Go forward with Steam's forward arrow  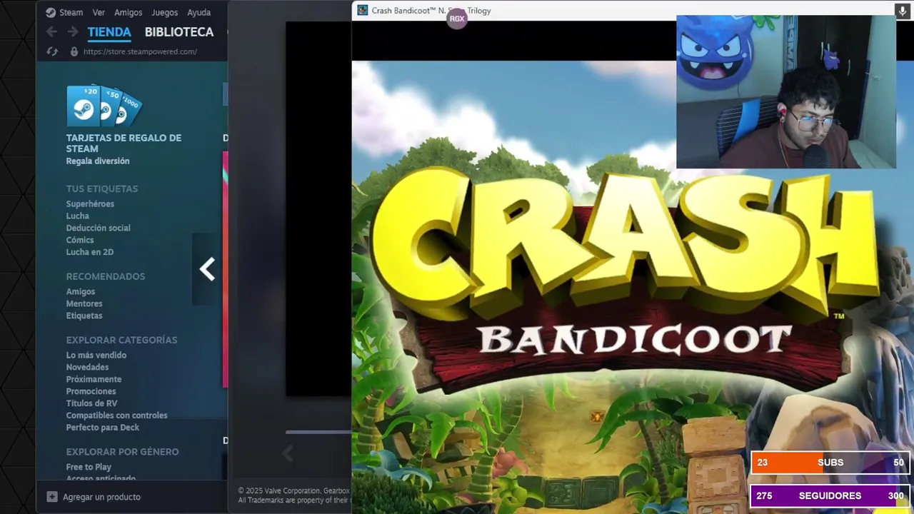click(x=73, y=31)
